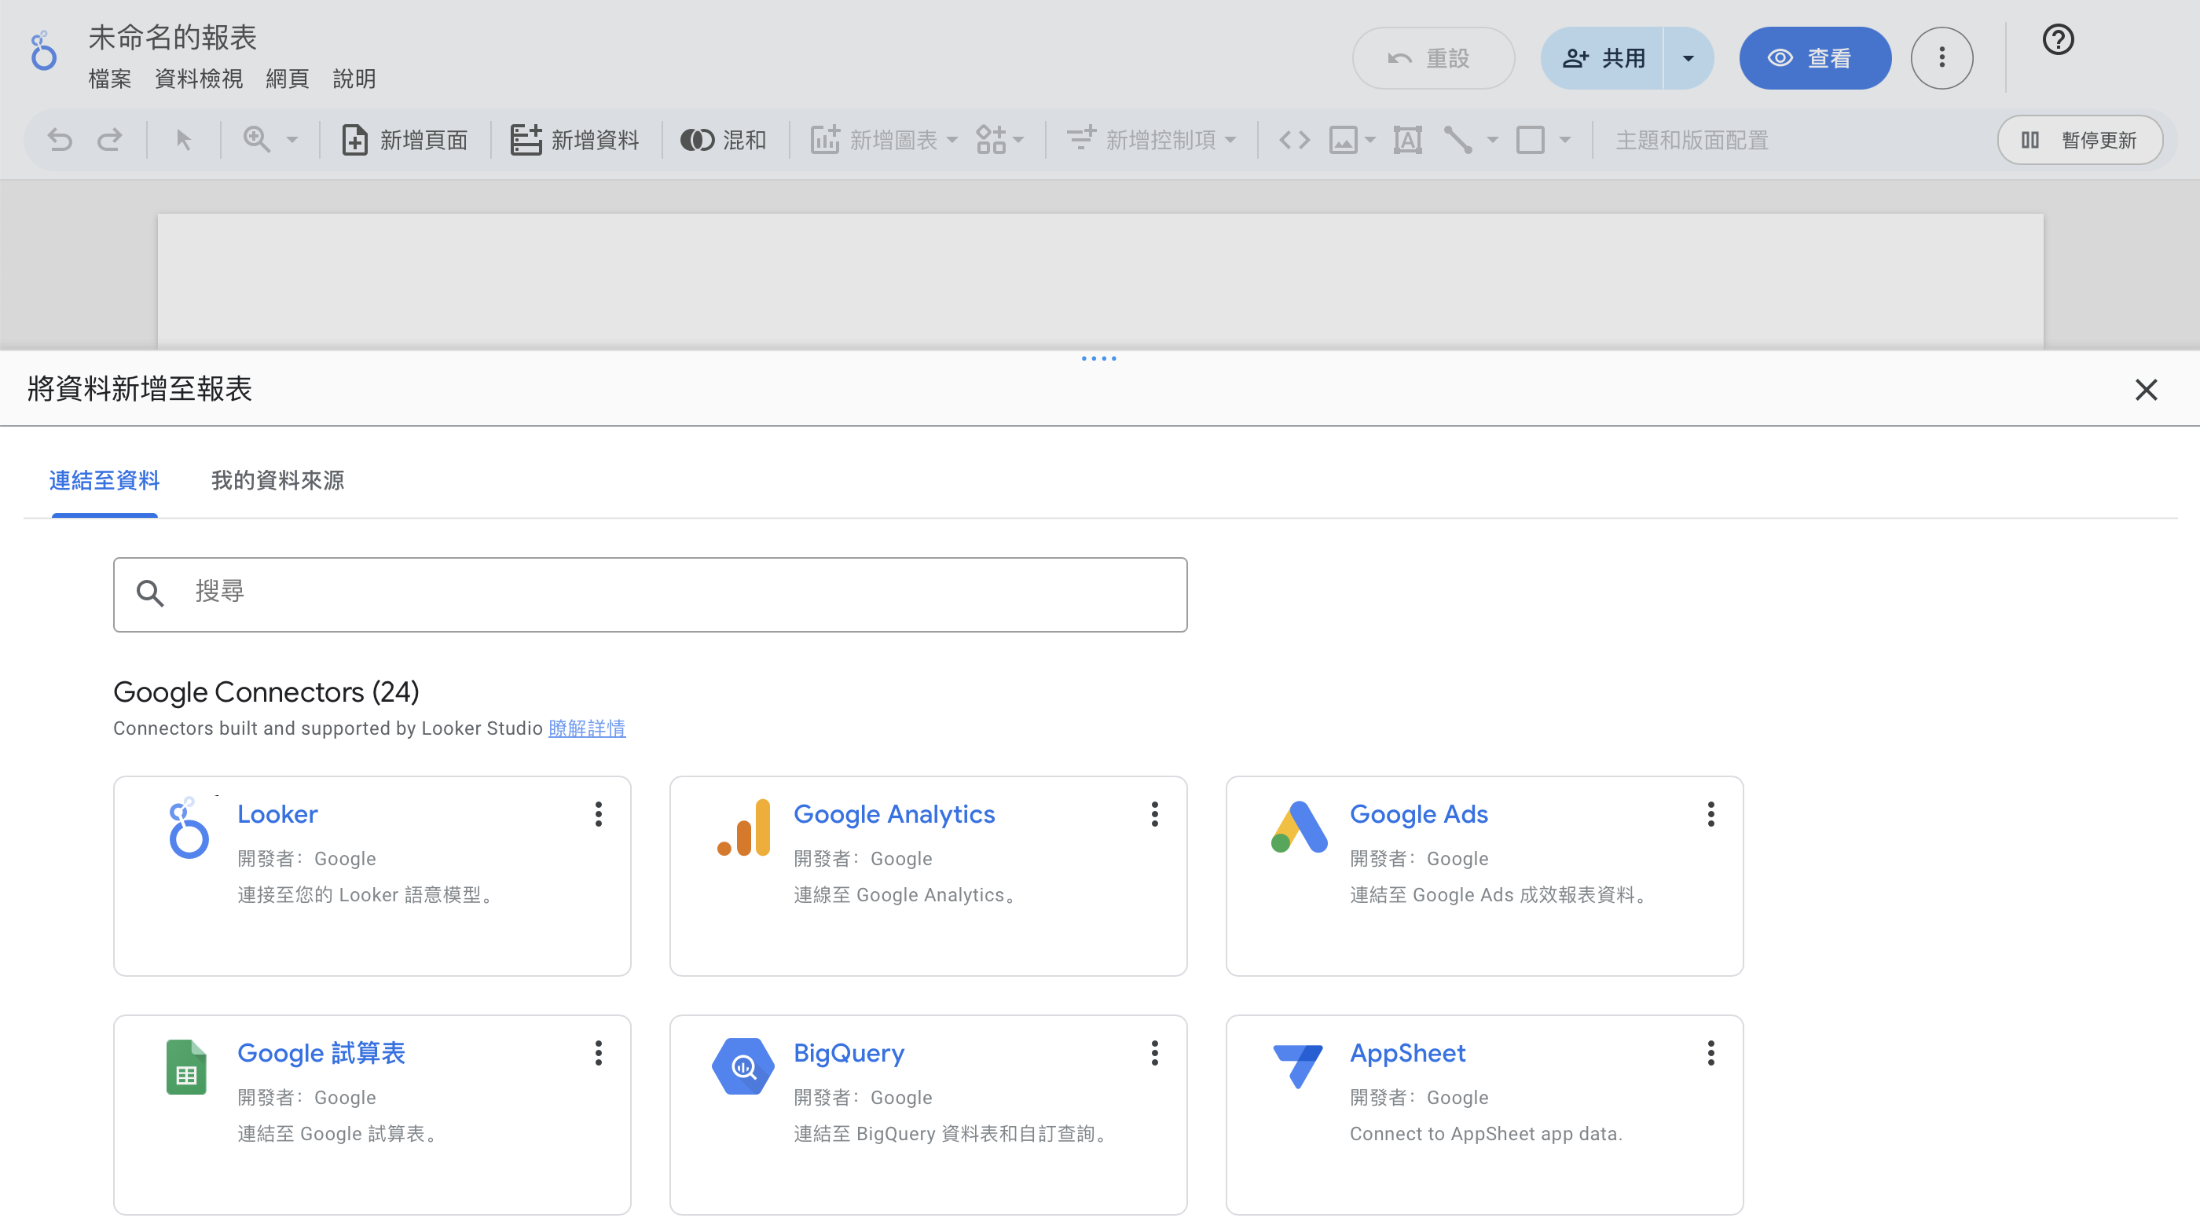Screen dimensions: 2200x1229
Task: Open the zoom level dropdown
Action: click(x=292, y=139)
